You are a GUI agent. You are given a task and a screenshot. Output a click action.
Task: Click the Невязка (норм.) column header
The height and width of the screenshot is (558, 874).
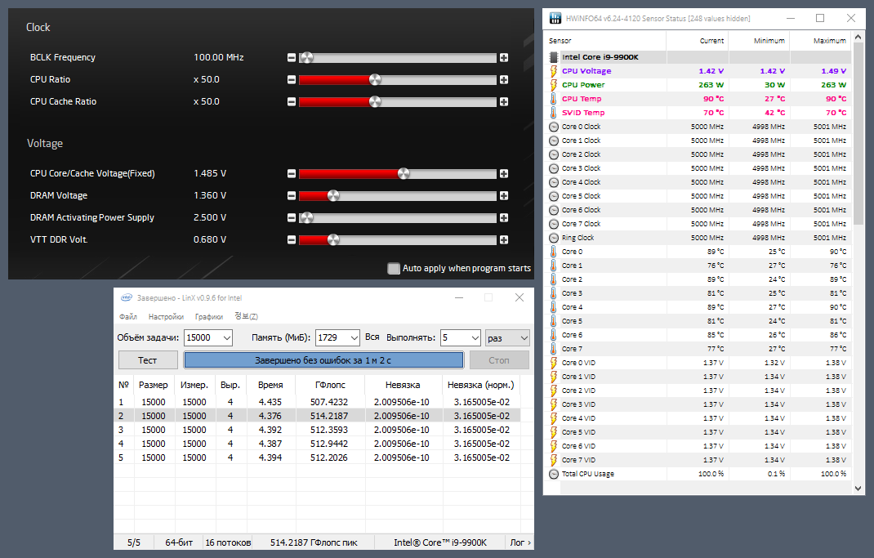481,385
